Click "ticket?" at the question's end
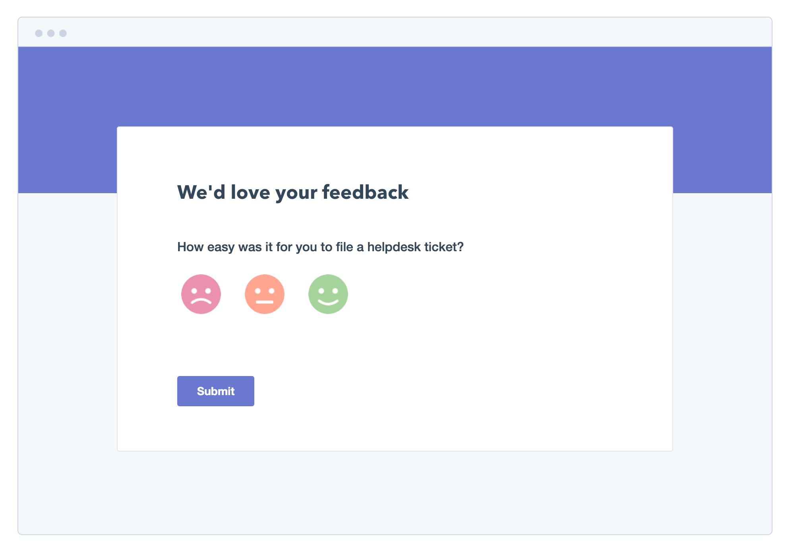The image size is (786, 543). click(444, 247)
